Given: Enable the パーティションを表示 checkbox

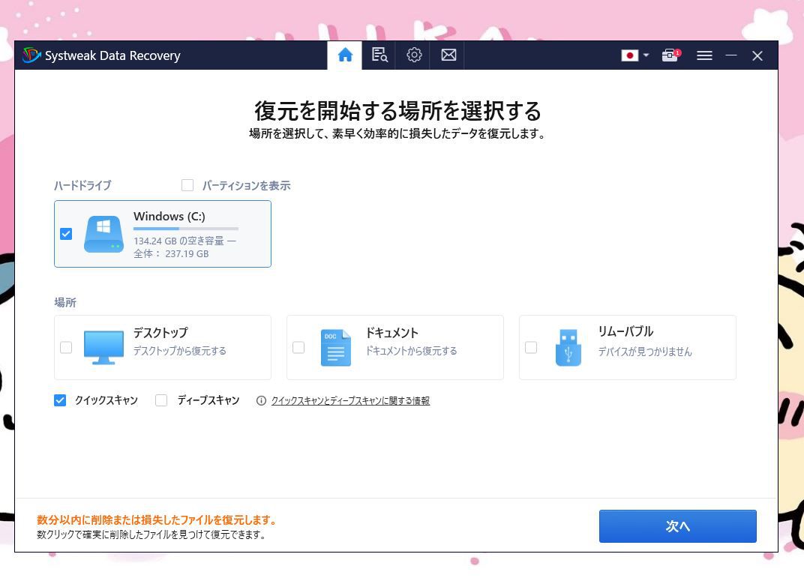Looking at the screenshot, I should click(187, 185).
